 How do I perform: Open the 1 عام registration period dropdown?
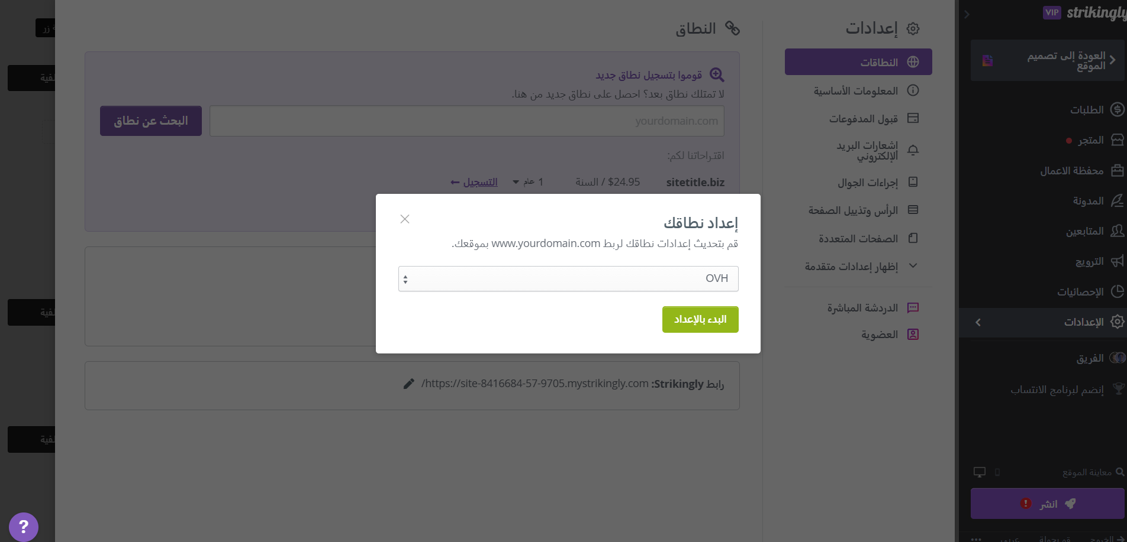[x=528, y=182]
